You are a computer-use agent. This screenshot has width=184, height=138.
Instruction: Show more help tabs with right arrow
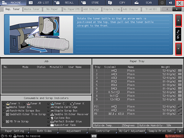click(177, 9)
